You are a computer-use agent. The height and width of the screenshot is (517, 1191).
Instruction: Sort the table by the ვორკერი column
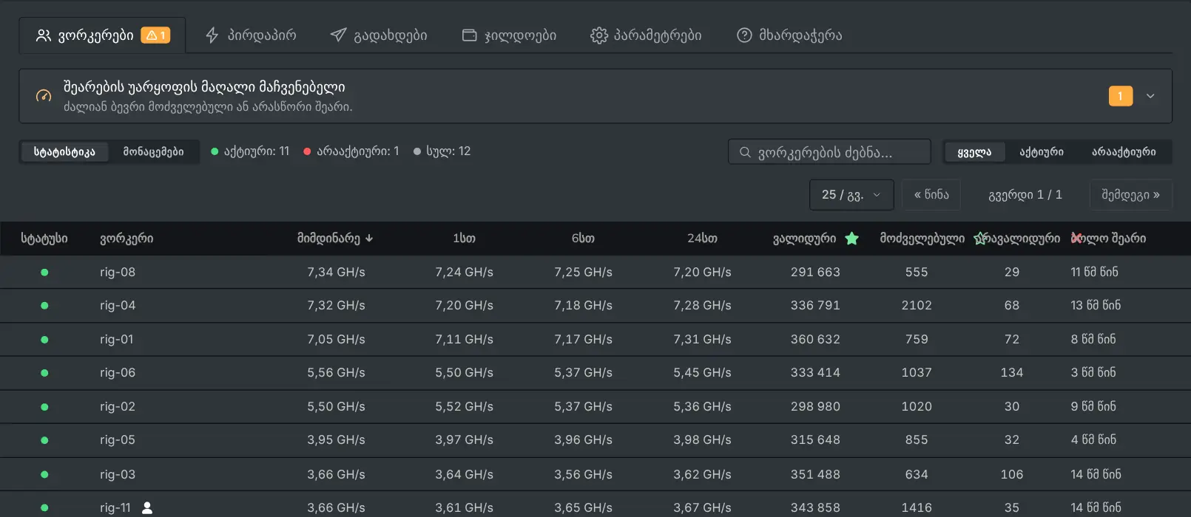coord(126,239)
